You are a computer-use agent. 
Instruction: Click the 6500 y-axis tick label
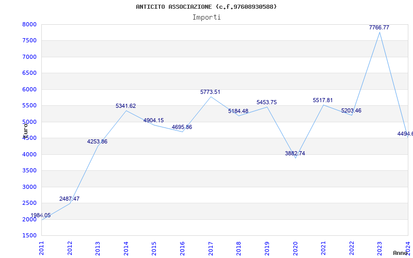click(x=29, y=73)
